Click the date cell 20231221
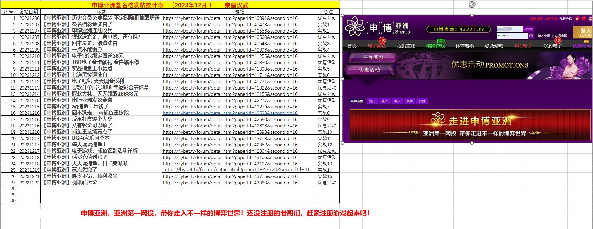 tap(28, 176)
